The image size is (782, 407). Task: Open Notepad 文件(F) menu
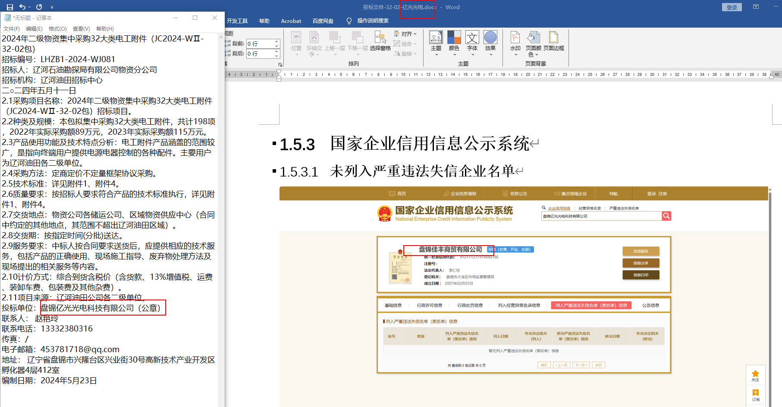(12, 28)
